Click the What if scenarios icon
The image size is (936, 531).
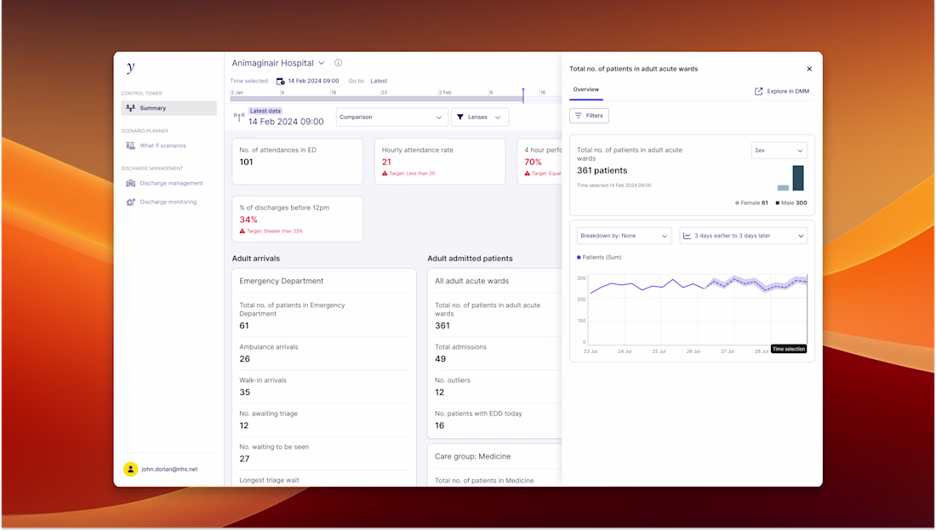tap(131, 146)
